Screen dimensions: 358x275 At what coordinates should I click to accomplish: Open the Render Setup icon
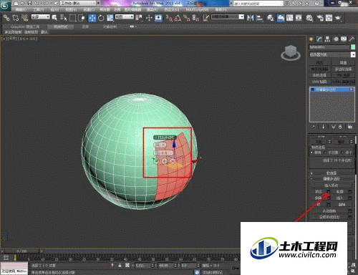pos(320,18)
